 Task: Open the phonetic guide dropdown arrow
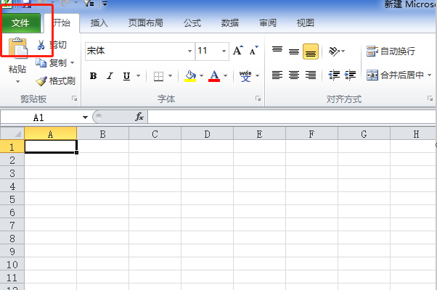(257, 75)
